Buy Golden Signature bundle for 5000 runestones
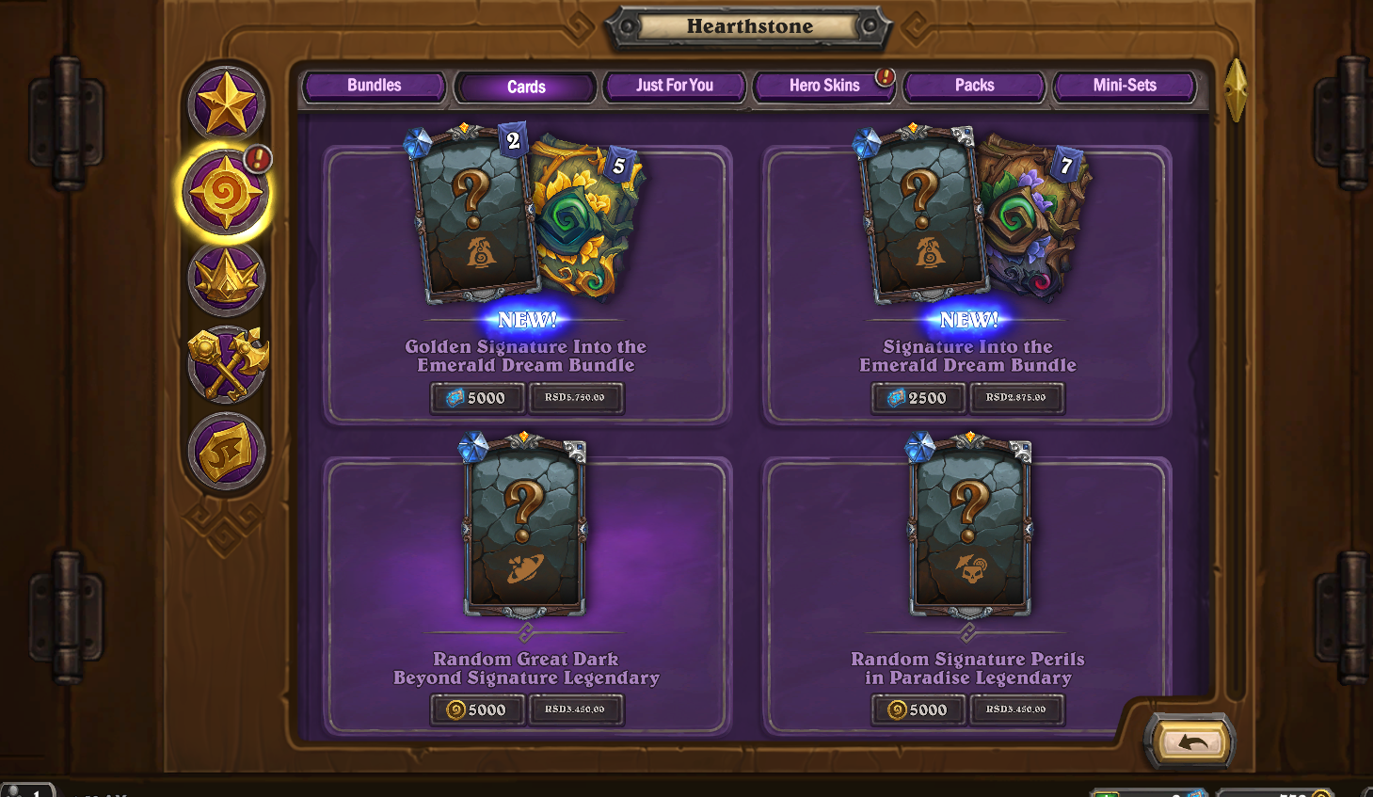Viewport: 1373px width, 797px height. click(478, 398)
